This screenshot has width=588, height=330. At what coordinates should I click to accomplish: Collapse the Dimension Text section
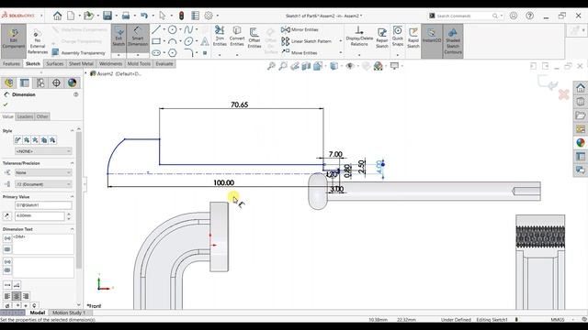(72, 229)
